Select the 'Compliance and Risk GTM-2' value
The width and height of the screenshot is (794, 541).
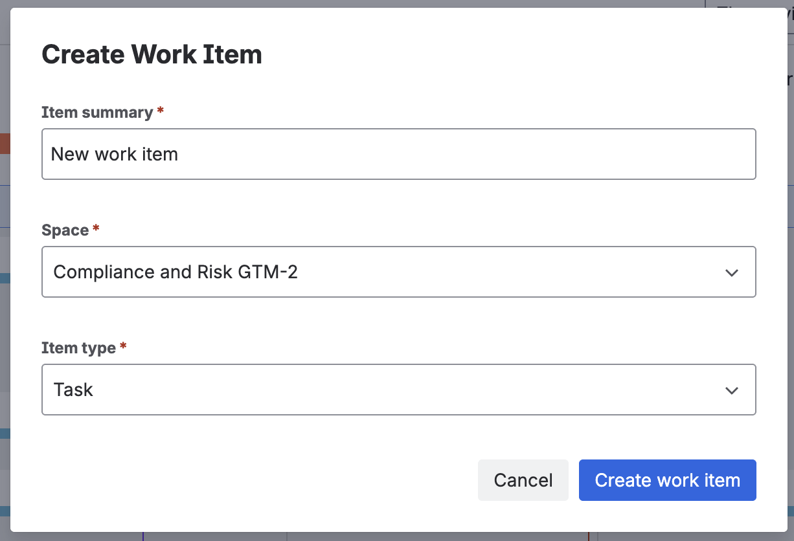click(x=176, y=272)
